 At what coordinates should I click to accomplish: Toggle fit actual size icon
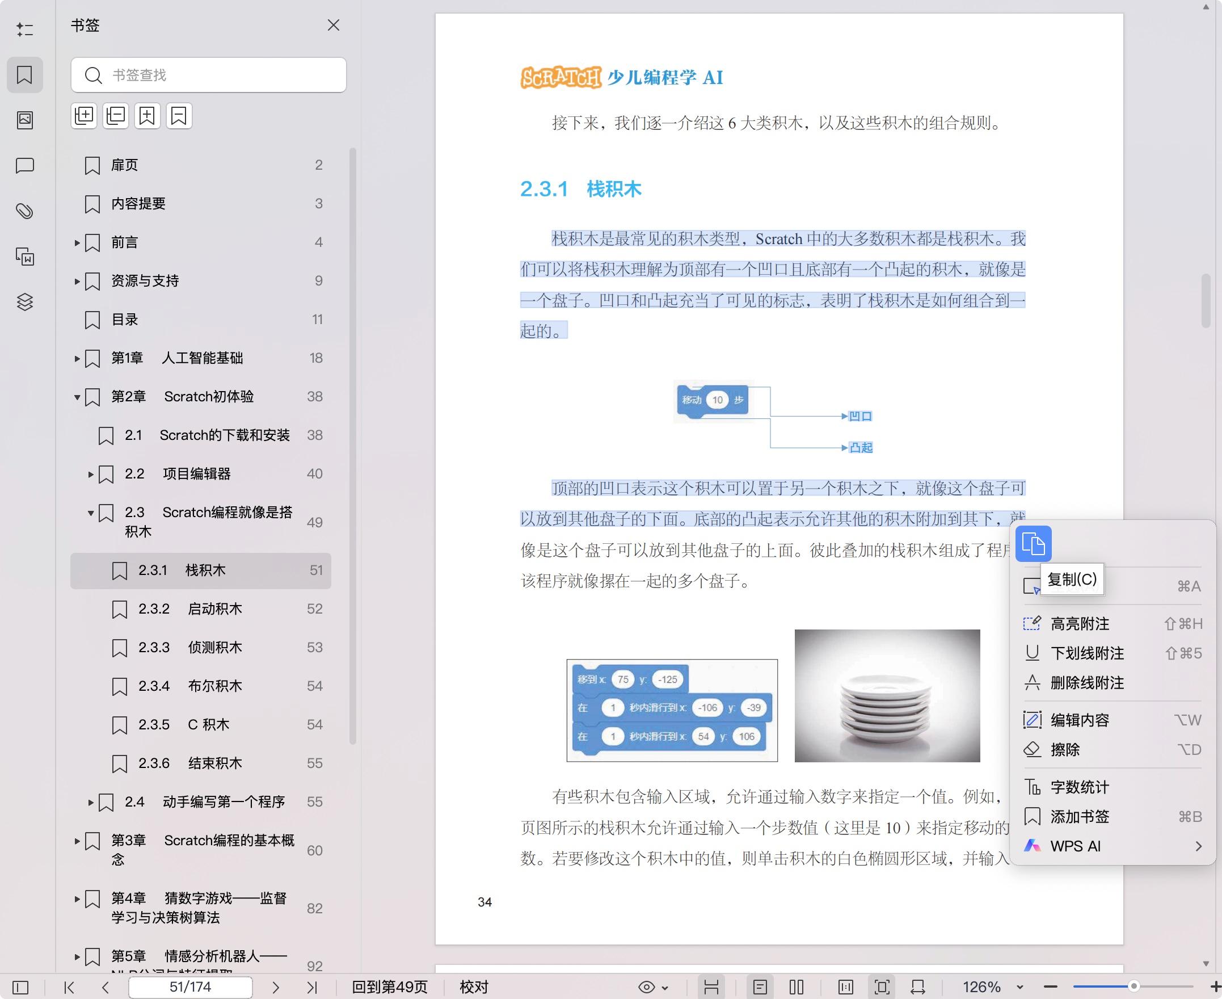[846, 988]
